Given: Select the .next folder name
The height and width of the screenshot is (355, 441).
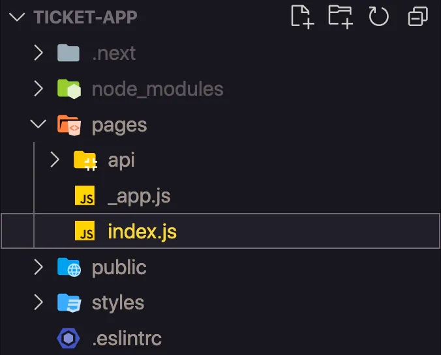Looking at the screenshot, I should coord(114,53).
